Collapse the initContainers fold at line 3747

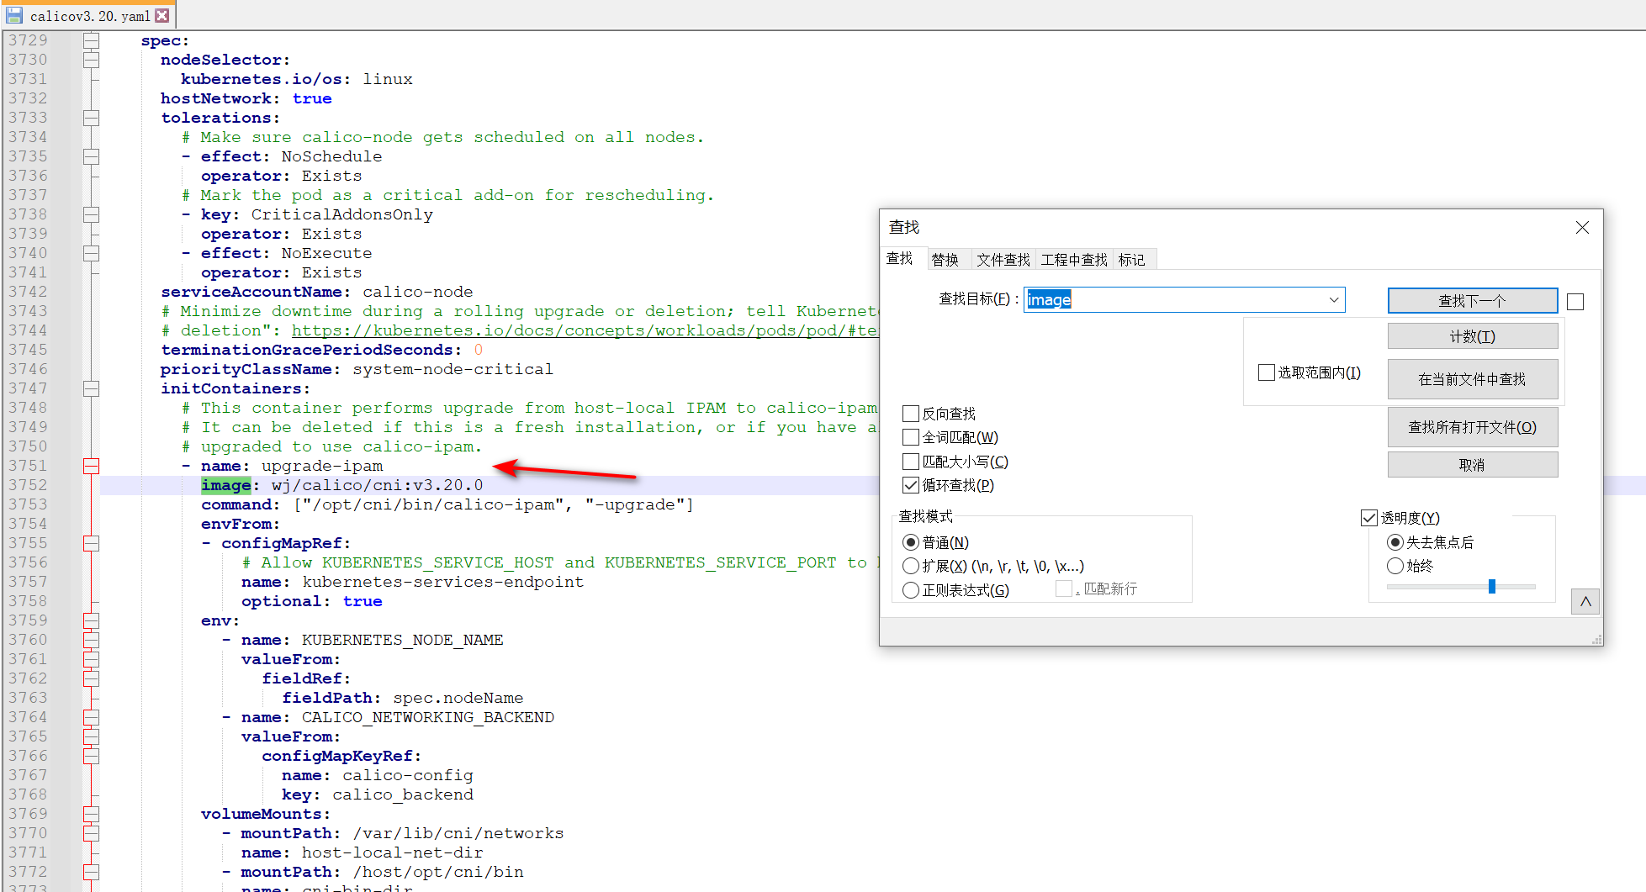(91, 389)
